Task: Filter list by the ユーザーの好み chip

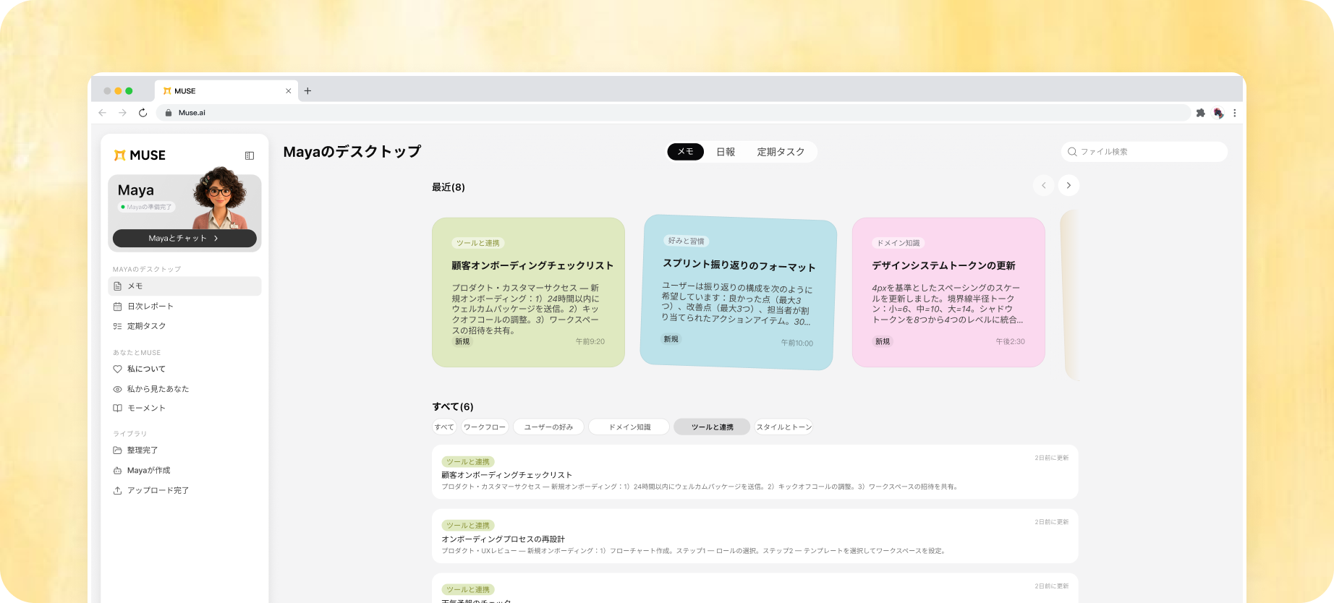Action: tap(548, 427)
